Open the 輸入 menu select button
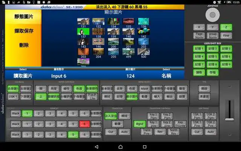The image size is (241, 151). point(157,97)
